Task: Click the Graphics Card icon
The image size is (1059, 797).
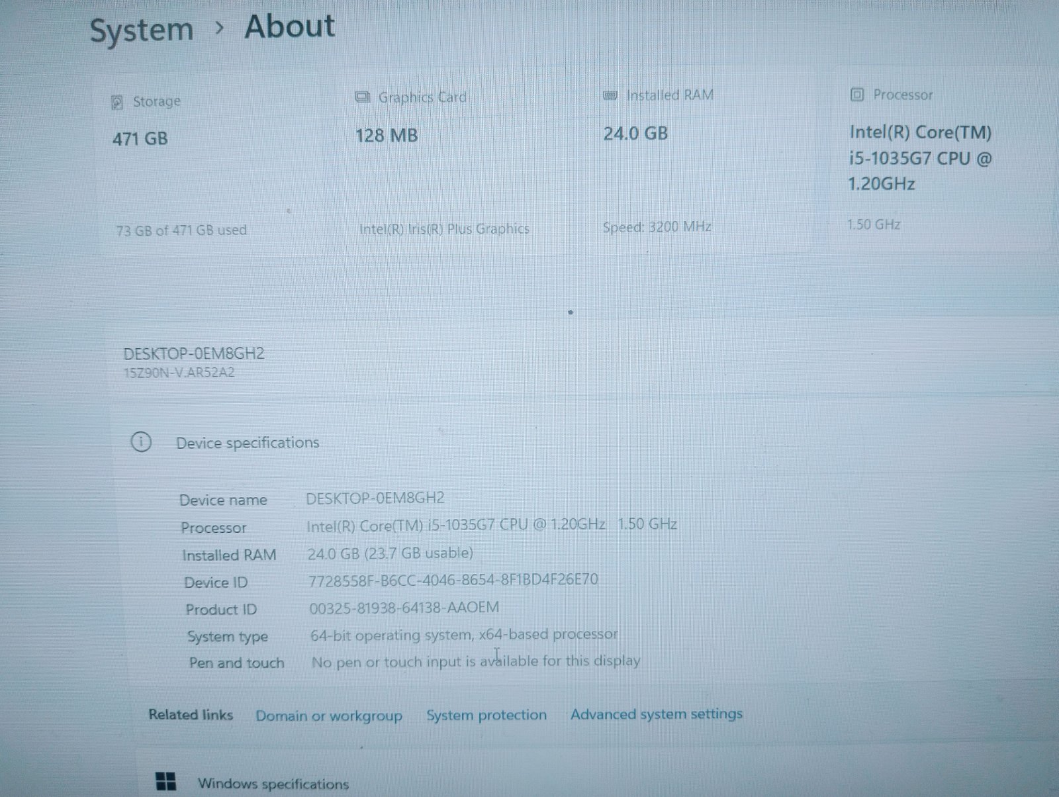Action: point(362,98)
